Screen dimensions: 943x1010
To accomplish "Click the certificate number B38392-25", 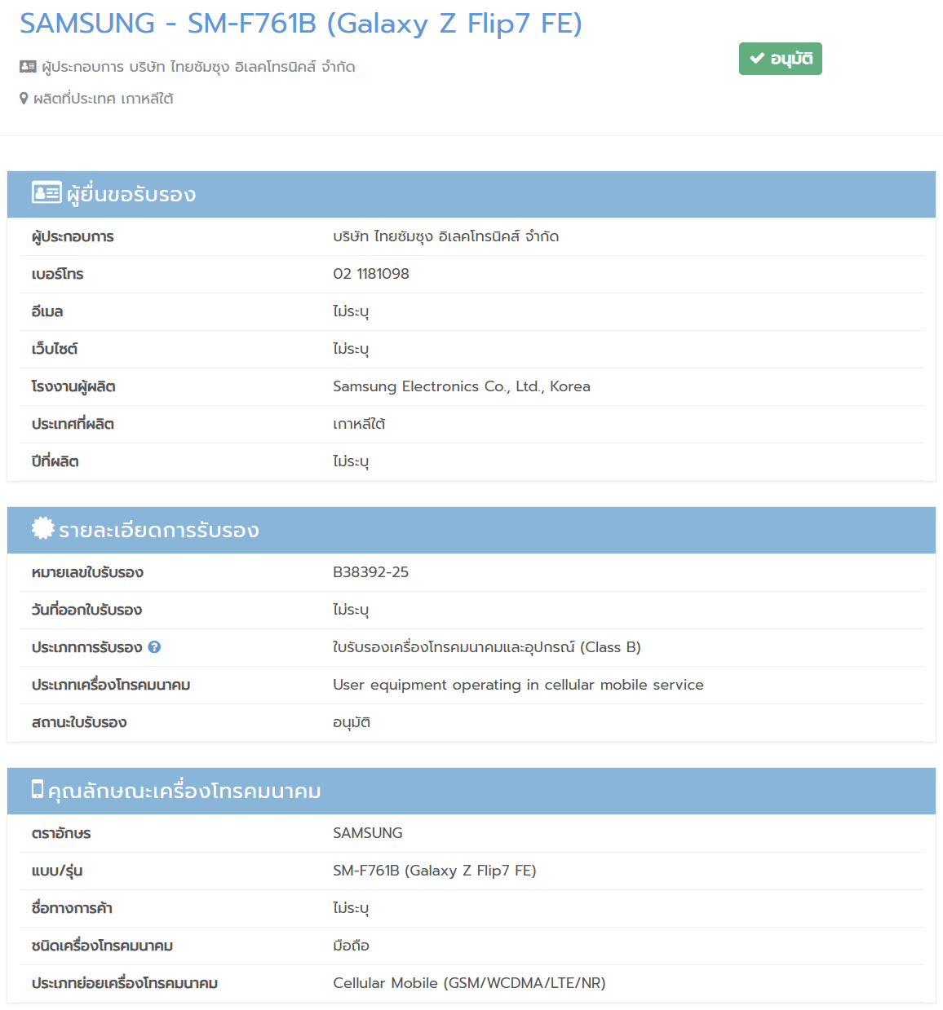I will [370, 572].
